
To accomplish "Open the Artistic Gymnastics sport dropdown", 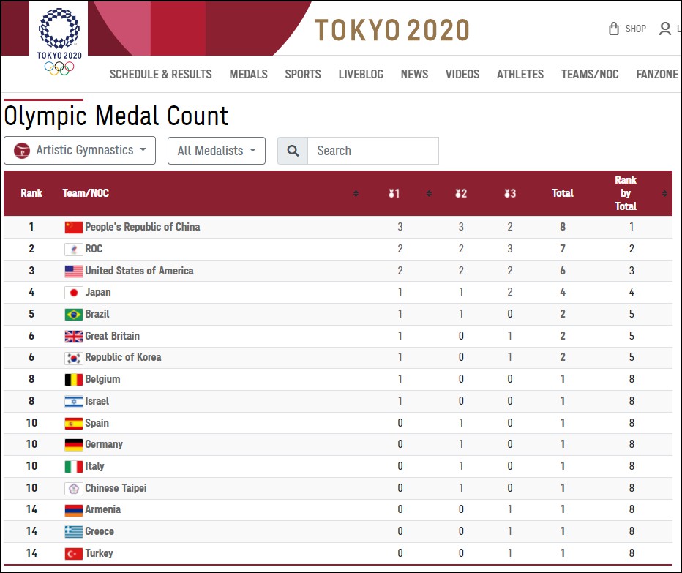I will click(80, 151).
